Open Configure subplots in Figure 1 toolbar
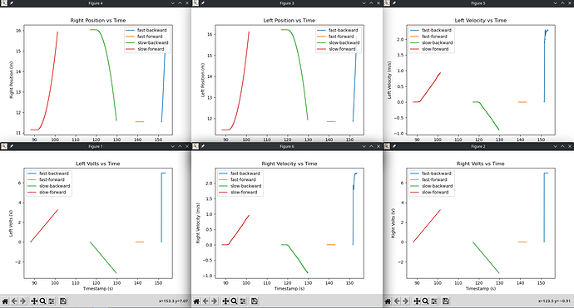The height and width of the screenshot is (308, 574). pos(52,301)
